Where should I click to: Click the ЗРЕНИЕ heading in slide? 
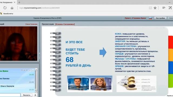click(x=119, y=66)
